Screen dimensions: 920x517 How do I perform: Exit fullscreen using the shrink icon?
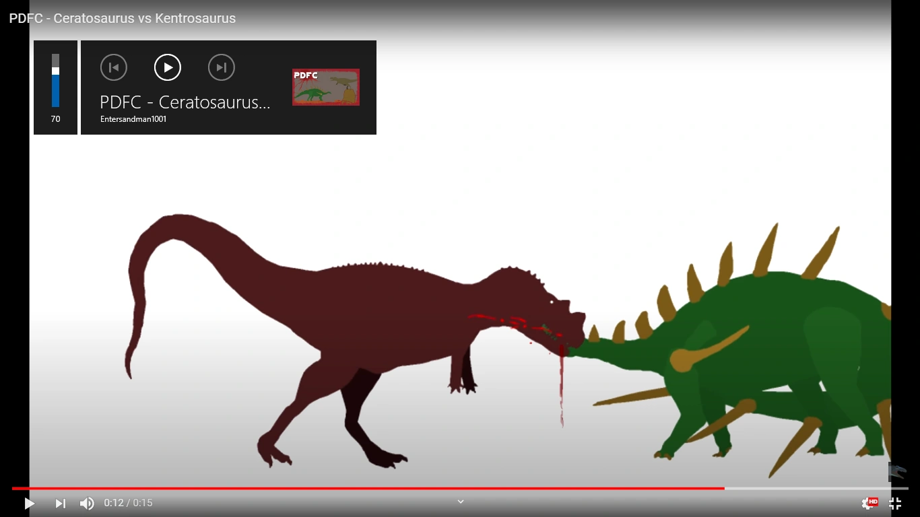896,503
